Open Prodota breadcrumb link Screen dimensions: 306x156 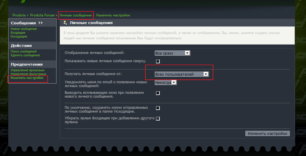tap(19, 15)
